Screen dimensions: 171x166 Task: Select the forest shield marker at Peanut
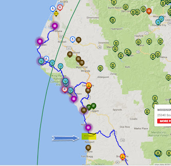[x=138, y=42]
